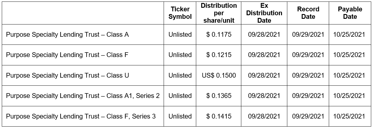Viewport: 373px width, 129px height.
Task: Click the Class A1, Series 2 name cell
Action: (x=83, y=96)
